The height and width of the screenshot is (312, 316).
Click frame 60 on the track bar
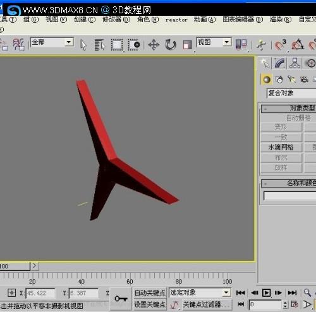(130, 281)
